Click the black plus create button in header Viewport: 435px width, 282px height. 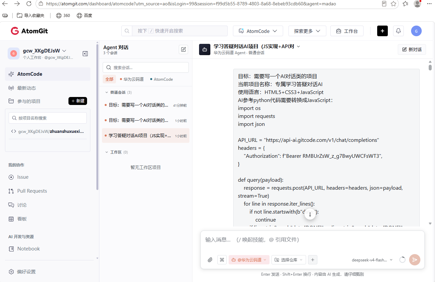click(x=382, y=31)
